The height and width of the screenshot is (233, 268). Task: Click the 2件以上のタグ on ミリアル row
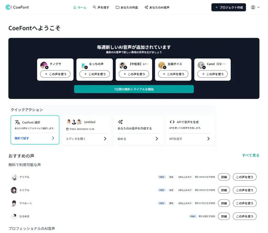point(185,190)
